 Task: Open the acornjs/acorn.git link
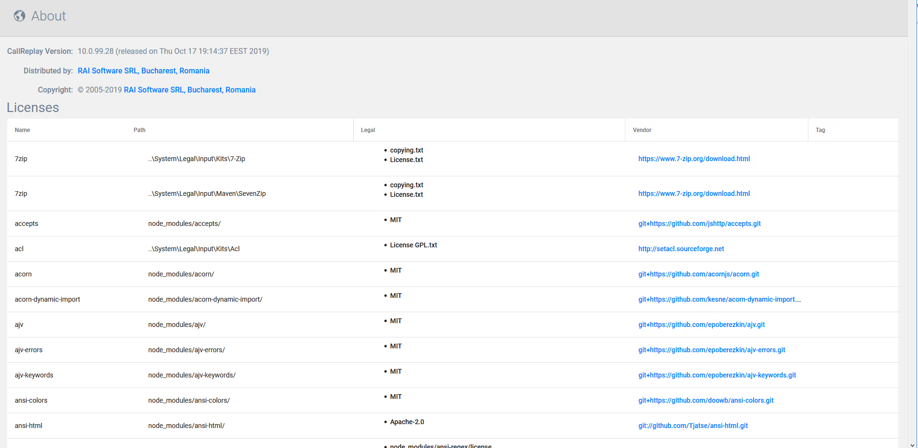[699, 274]
